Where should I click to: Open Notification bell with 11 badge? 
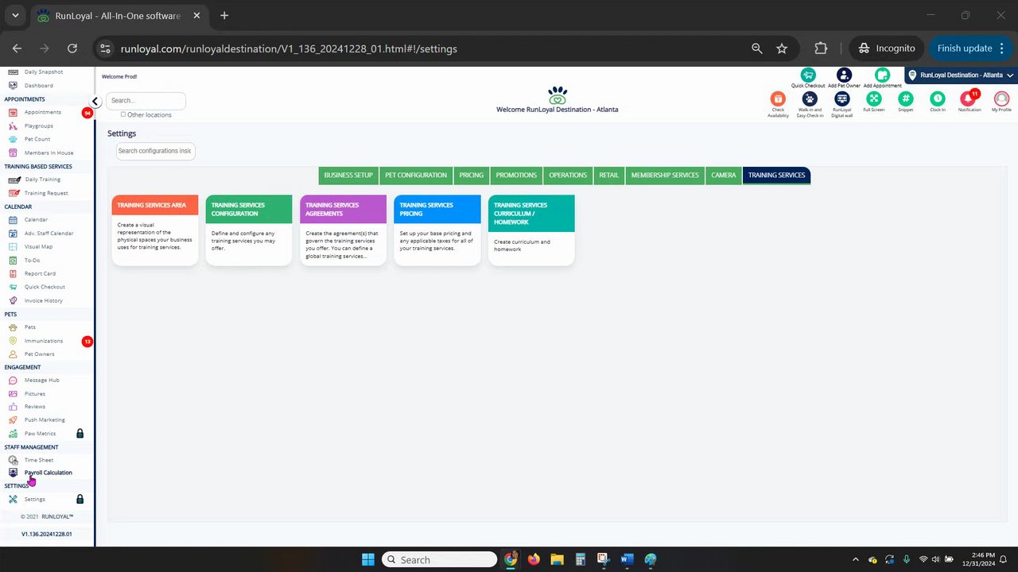point(969,99)
